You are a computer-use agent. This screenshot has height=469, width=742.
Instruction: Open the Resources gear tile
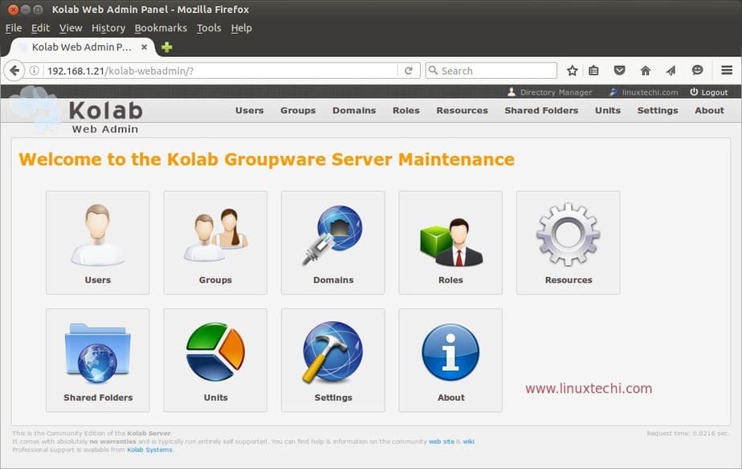[568, 243]
